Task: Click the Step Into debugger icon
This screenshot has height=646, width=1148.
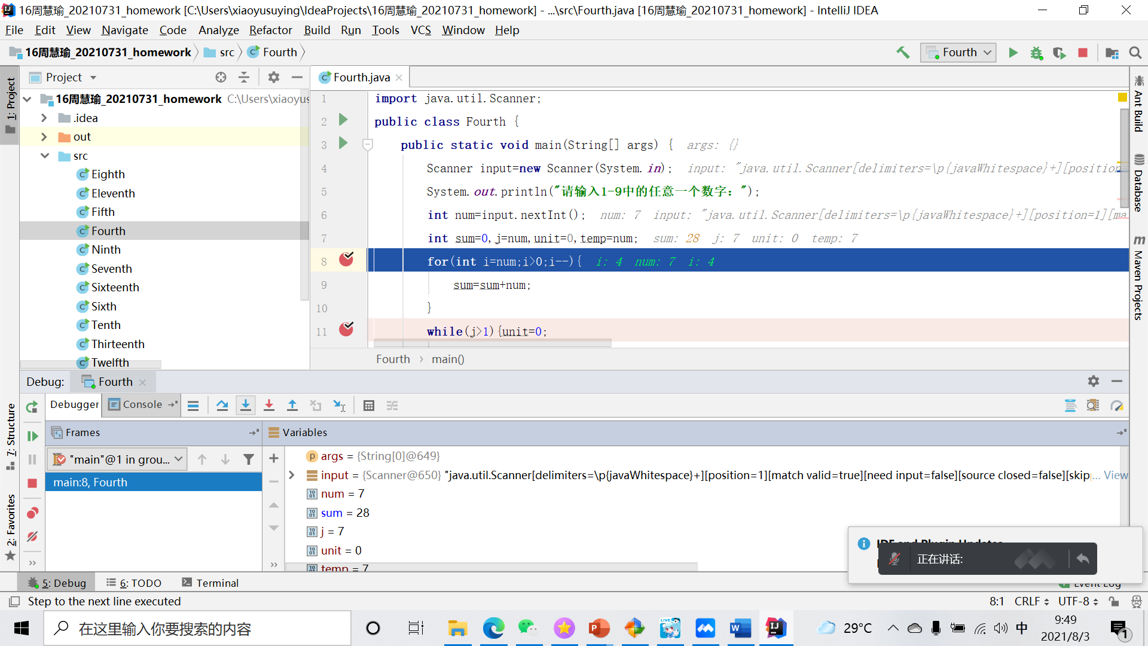Action: [x=245, y=406]
